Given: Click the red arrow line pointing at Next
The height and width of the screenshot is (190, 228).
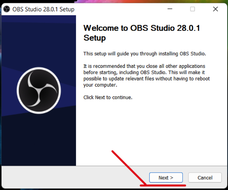Looking at the screenshot, I should (x=129, y=168).
